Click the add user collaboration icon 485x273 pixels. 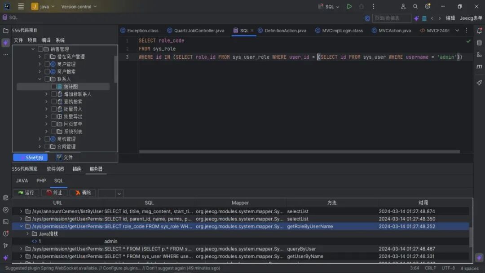pyautogui.click(x=403, y=7)
